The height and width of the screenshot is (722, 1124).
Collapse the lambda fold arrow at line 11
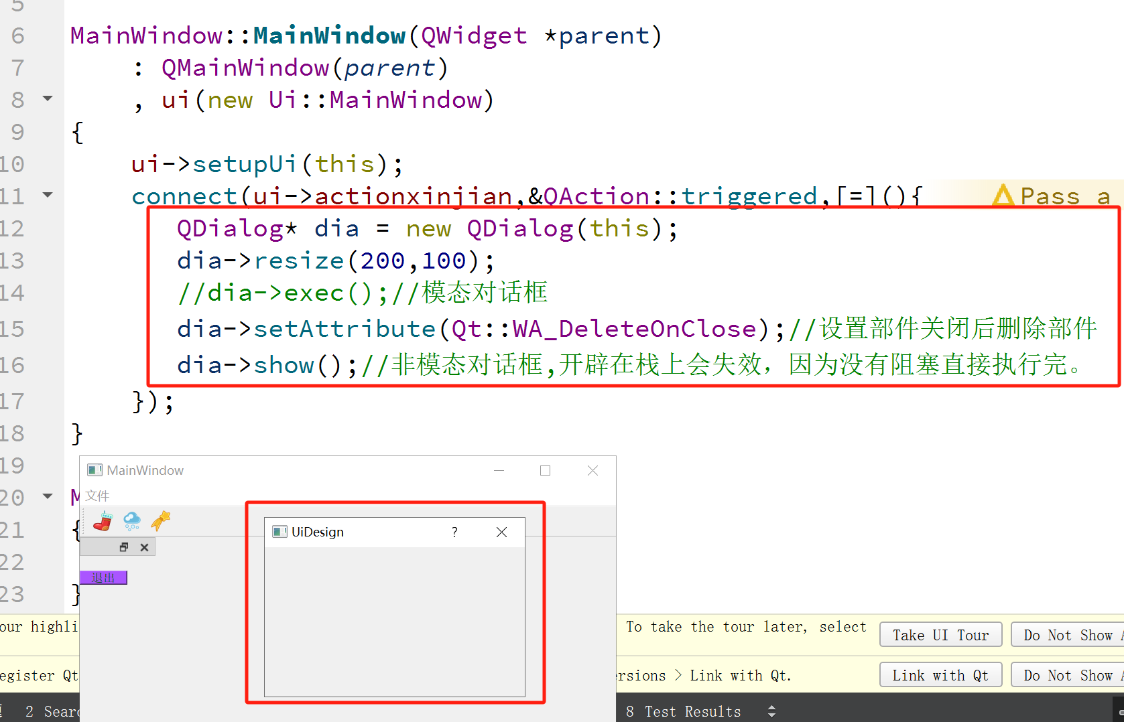[x=48, y=195]
